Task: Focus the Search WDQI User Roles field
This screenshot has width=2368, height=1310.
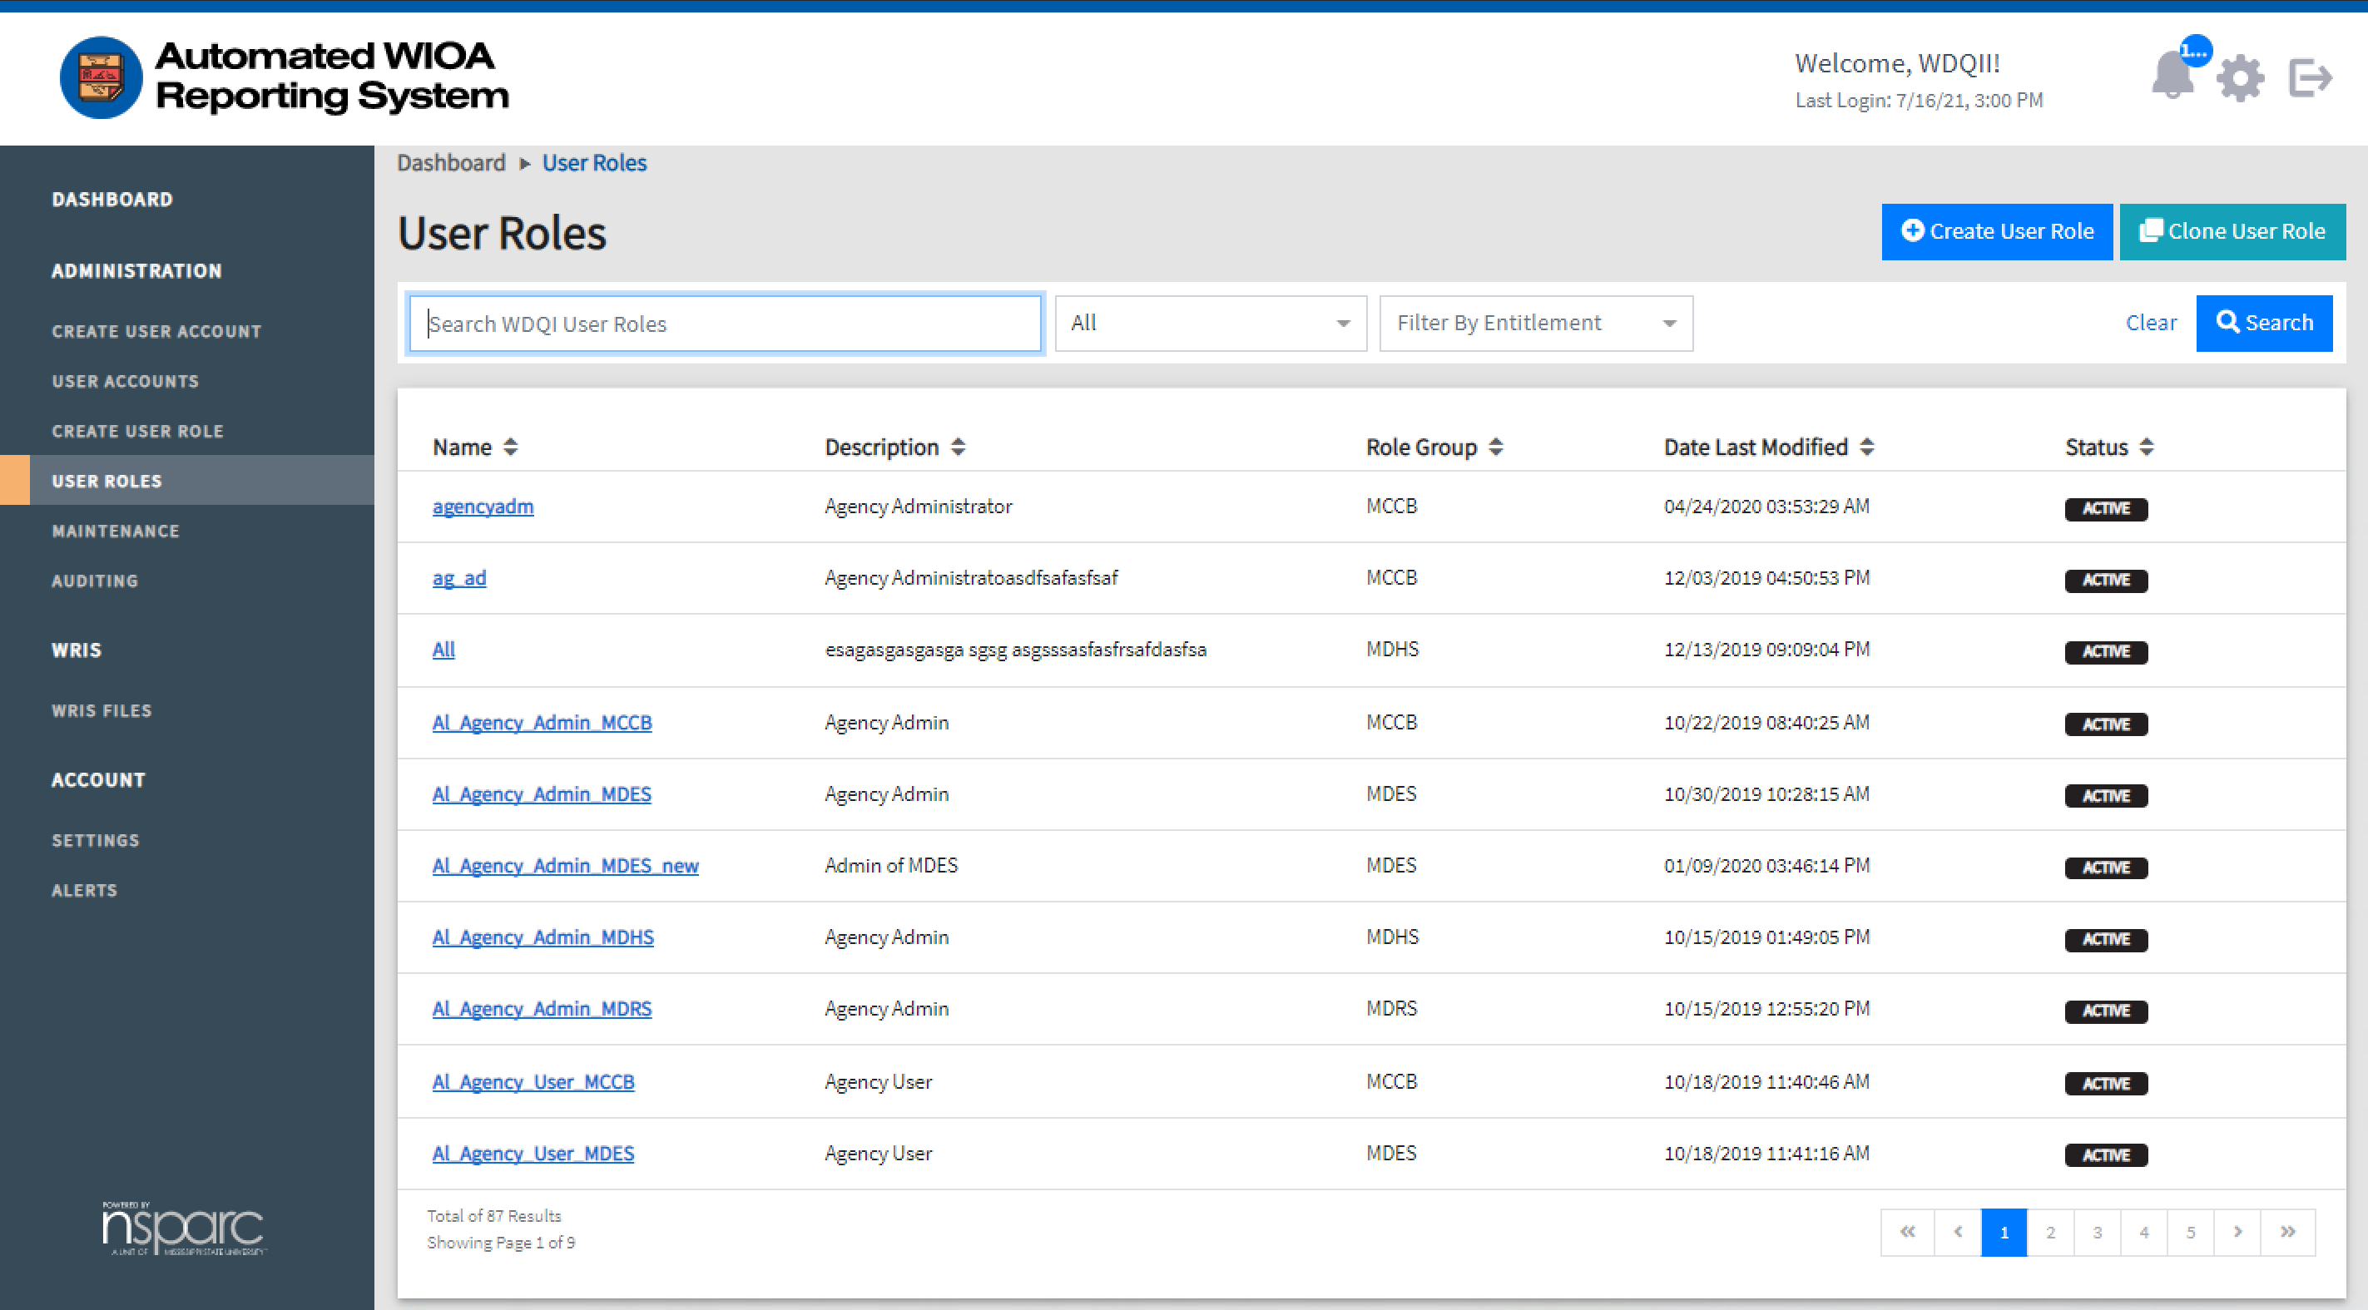Action: tap(725, 324)
